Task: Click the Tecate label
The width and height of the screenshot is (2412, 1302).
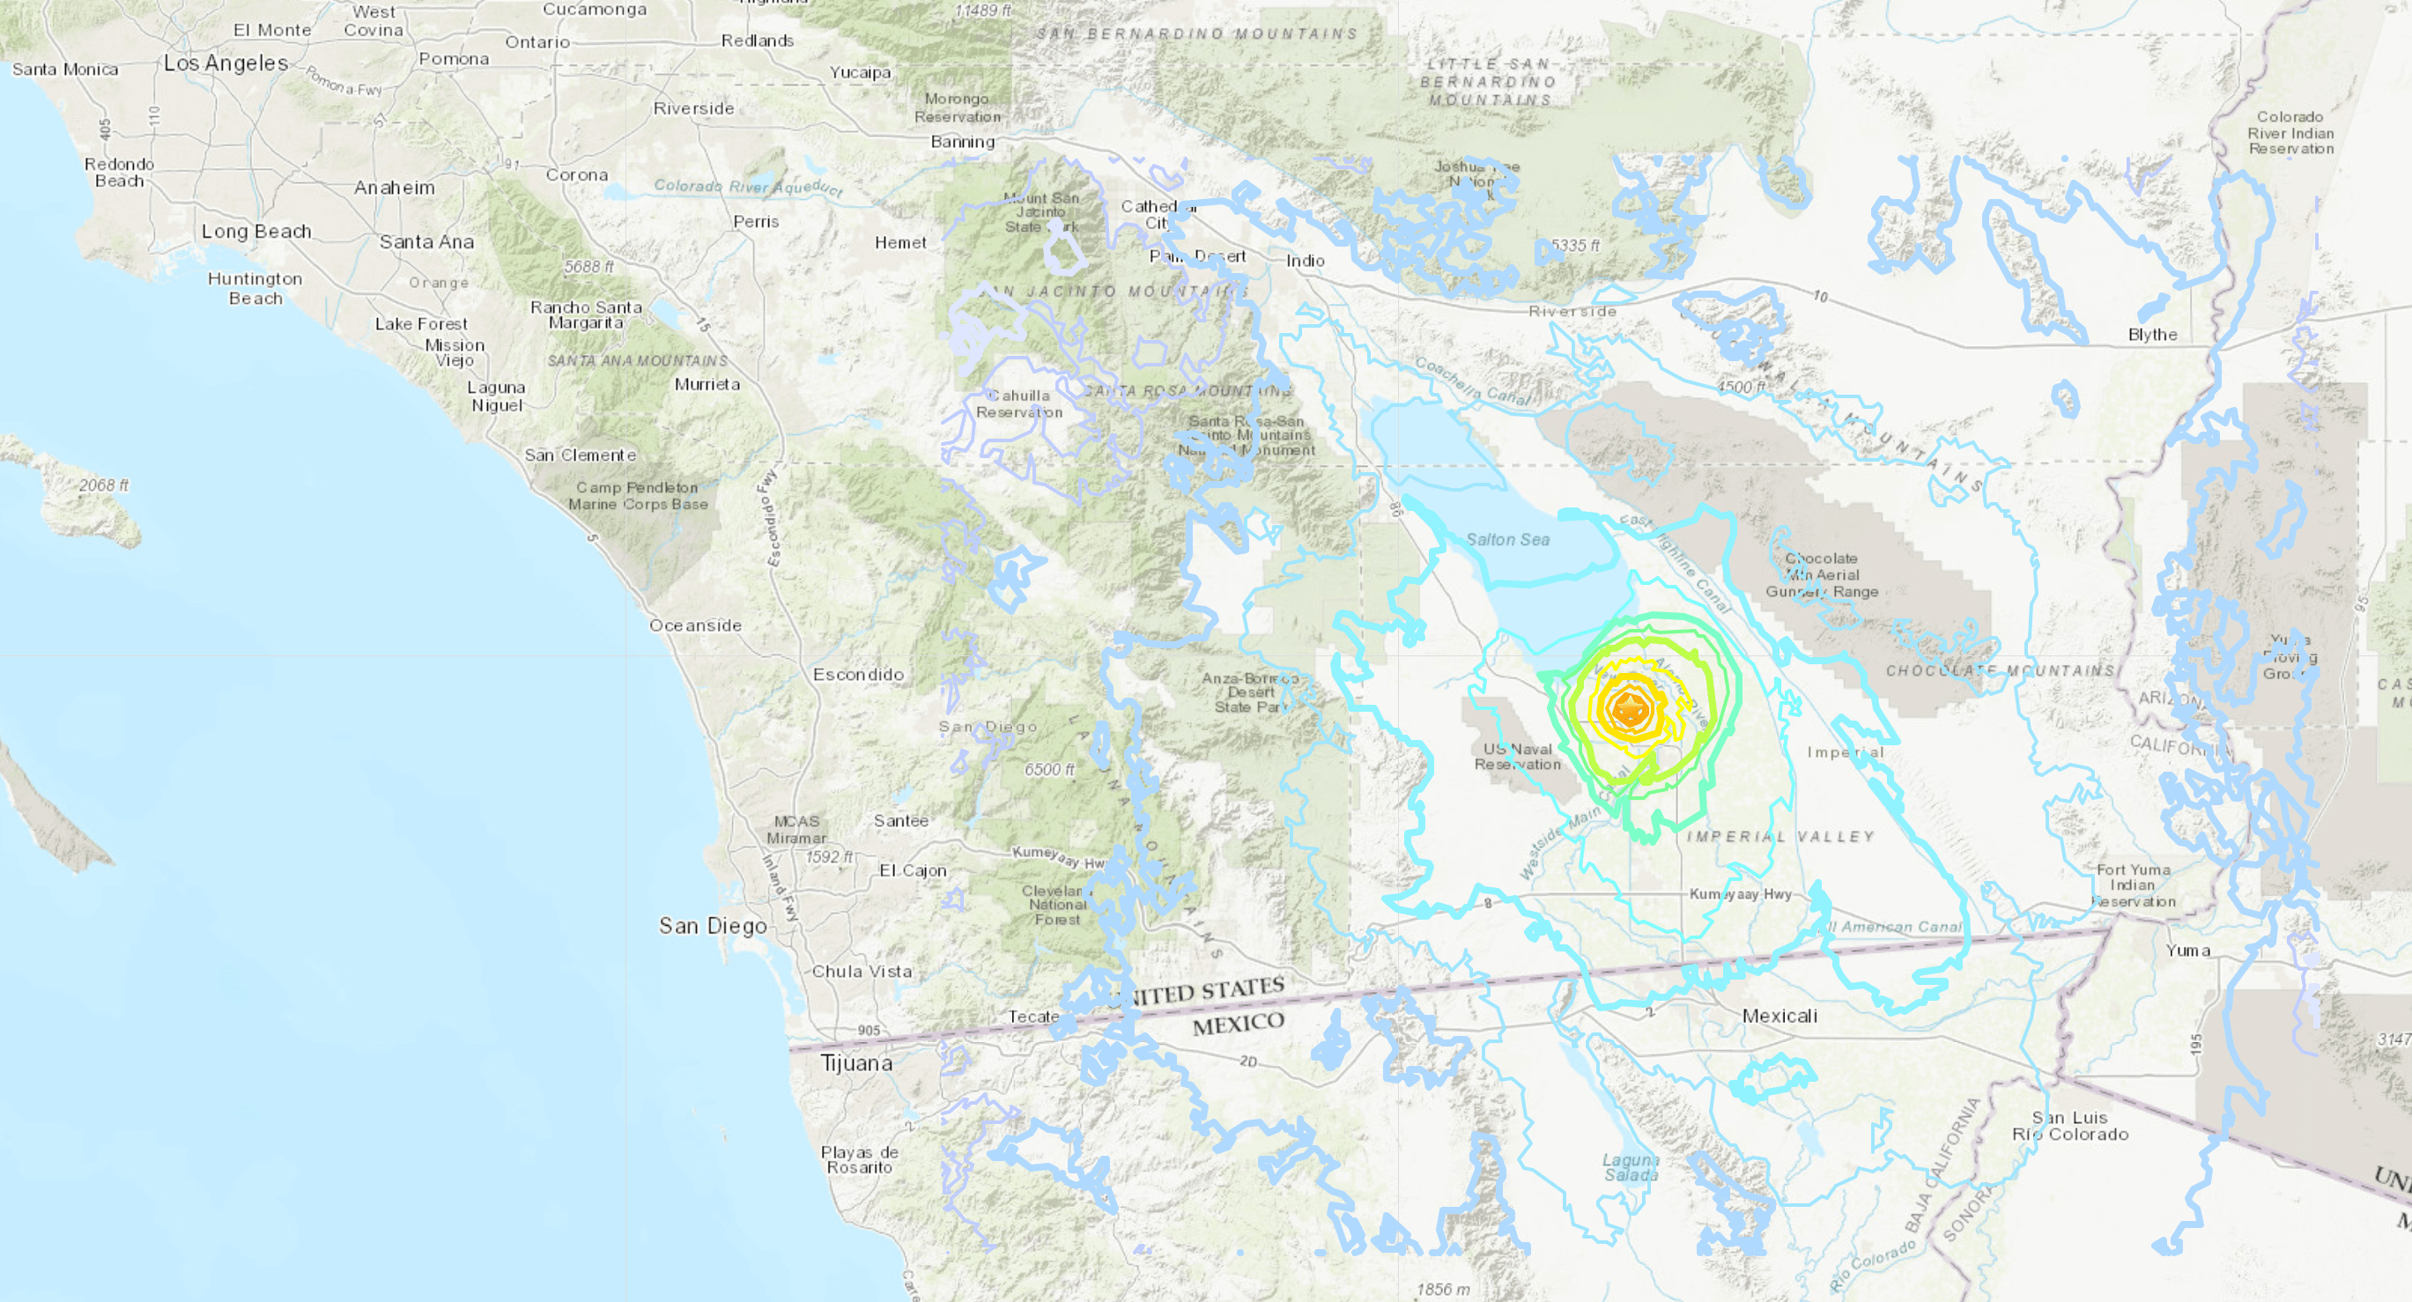Action: tap(1033, 1017)
